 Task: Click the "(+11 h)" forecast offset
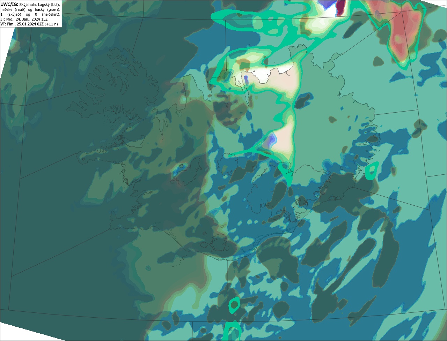point(51,24)
